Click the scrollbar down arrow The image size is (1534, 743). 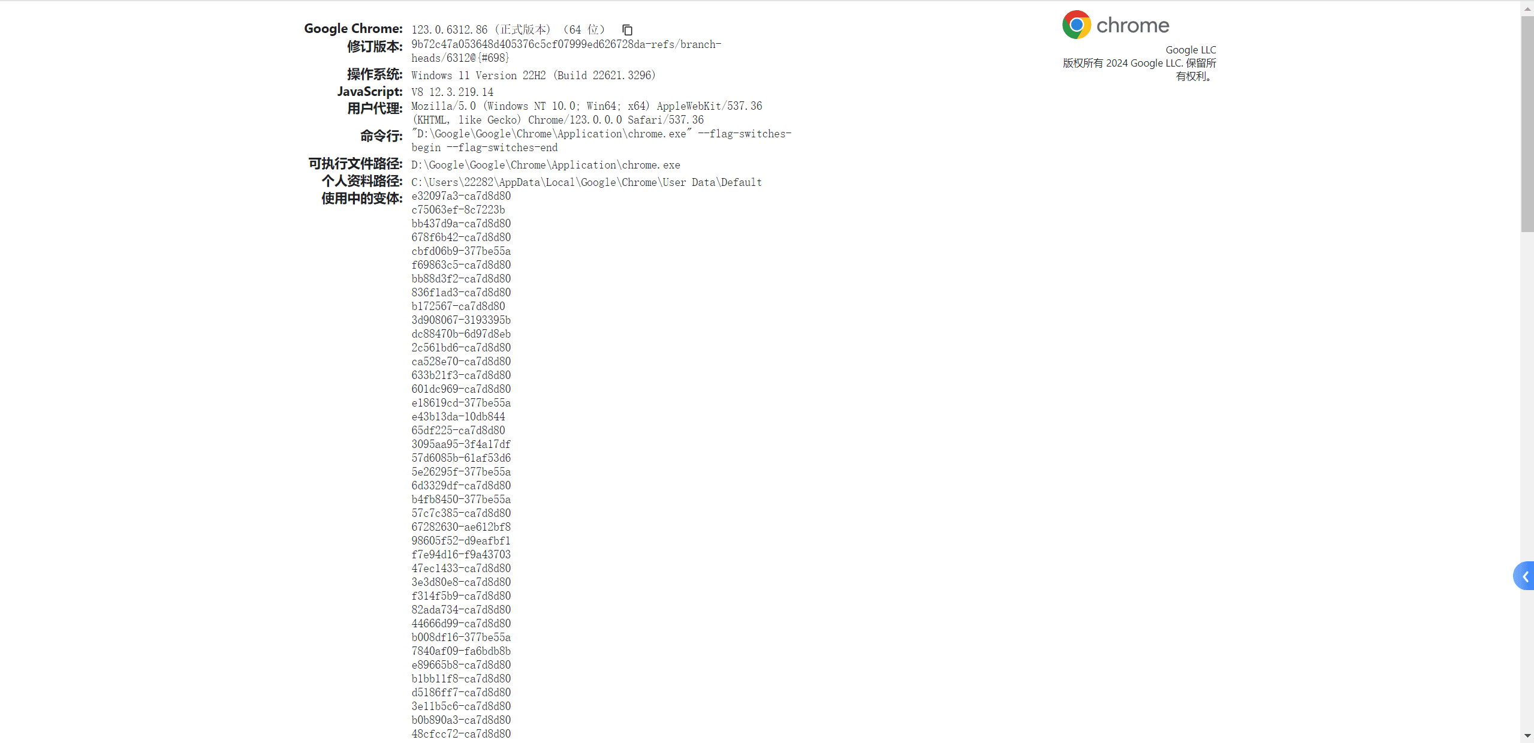[1527, 735]
